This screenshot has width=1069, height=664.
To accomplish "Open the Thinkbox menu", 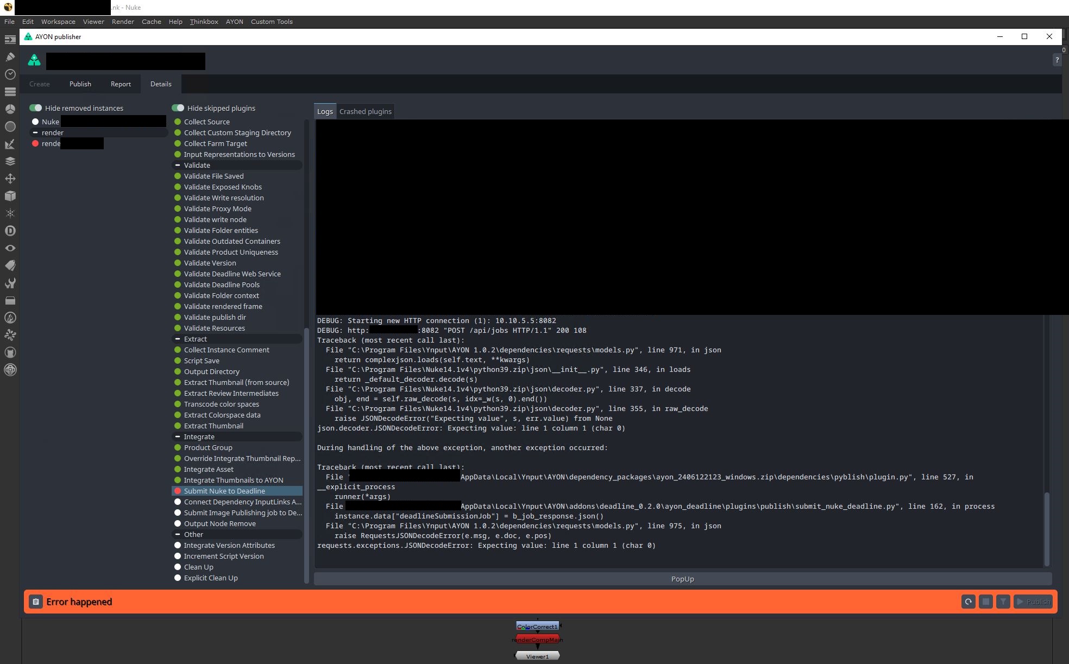I will point(204,22).
